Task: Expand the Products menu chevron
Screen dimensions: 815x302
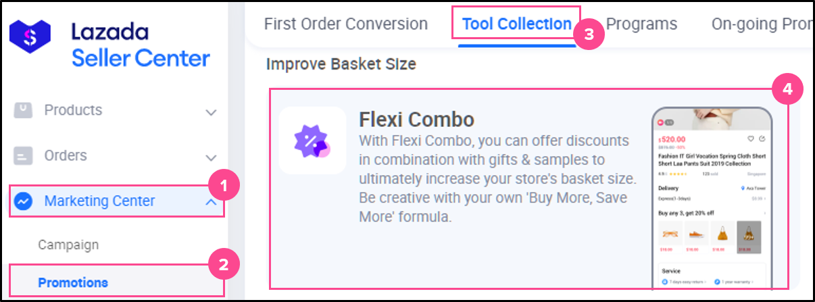Action: pyautogui.click(x=211, y=112)
